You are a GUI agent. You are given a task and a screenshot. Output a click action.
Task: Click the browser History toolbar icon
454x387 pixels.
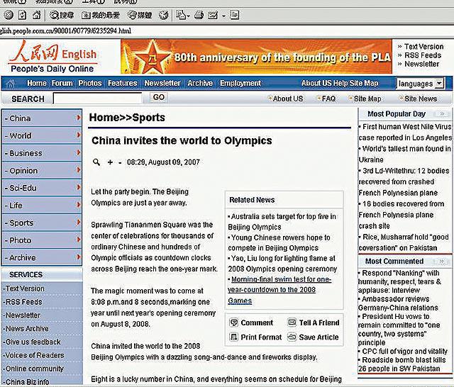164,15
